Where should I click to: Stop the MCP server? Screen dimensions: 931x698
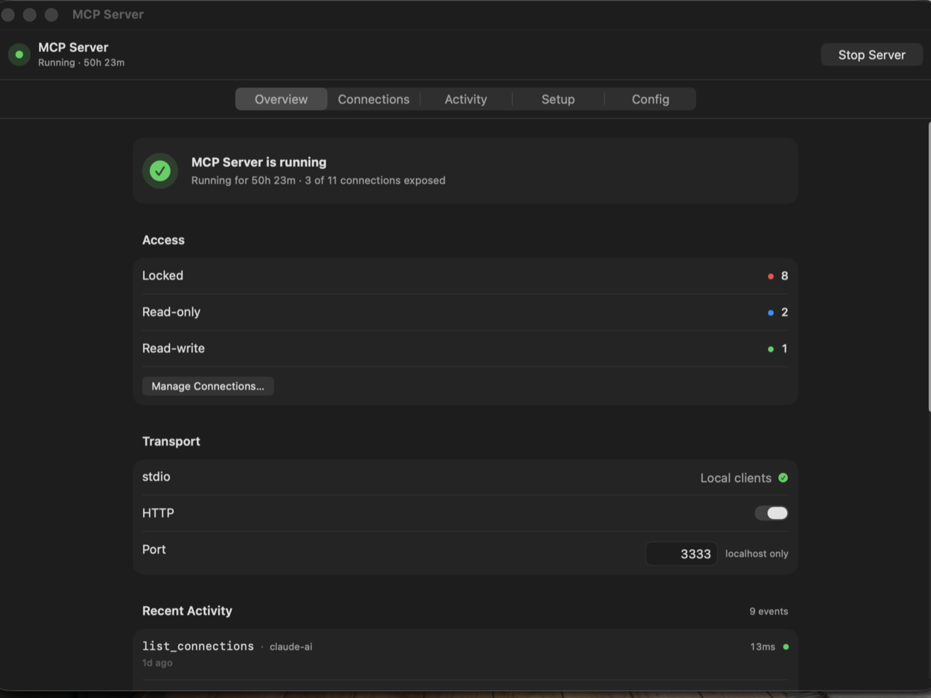(x=872, y=55)
